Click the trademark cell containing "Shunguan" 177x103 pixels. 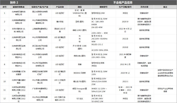tap(80, 90)
